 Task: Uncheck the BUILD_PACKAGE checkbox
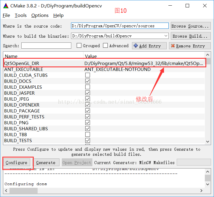coord(88,111)
